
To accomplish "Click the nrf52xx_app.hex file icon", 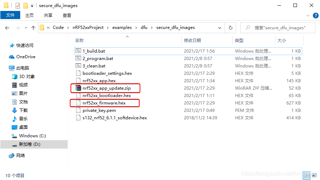I will (78, 80).
